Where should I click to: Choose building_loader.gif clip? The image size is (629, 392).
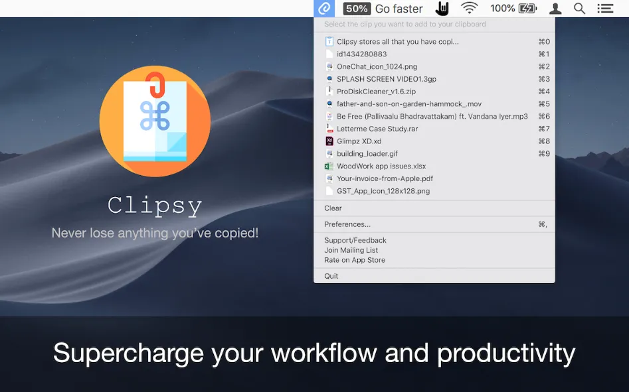[x=434, y=153]
